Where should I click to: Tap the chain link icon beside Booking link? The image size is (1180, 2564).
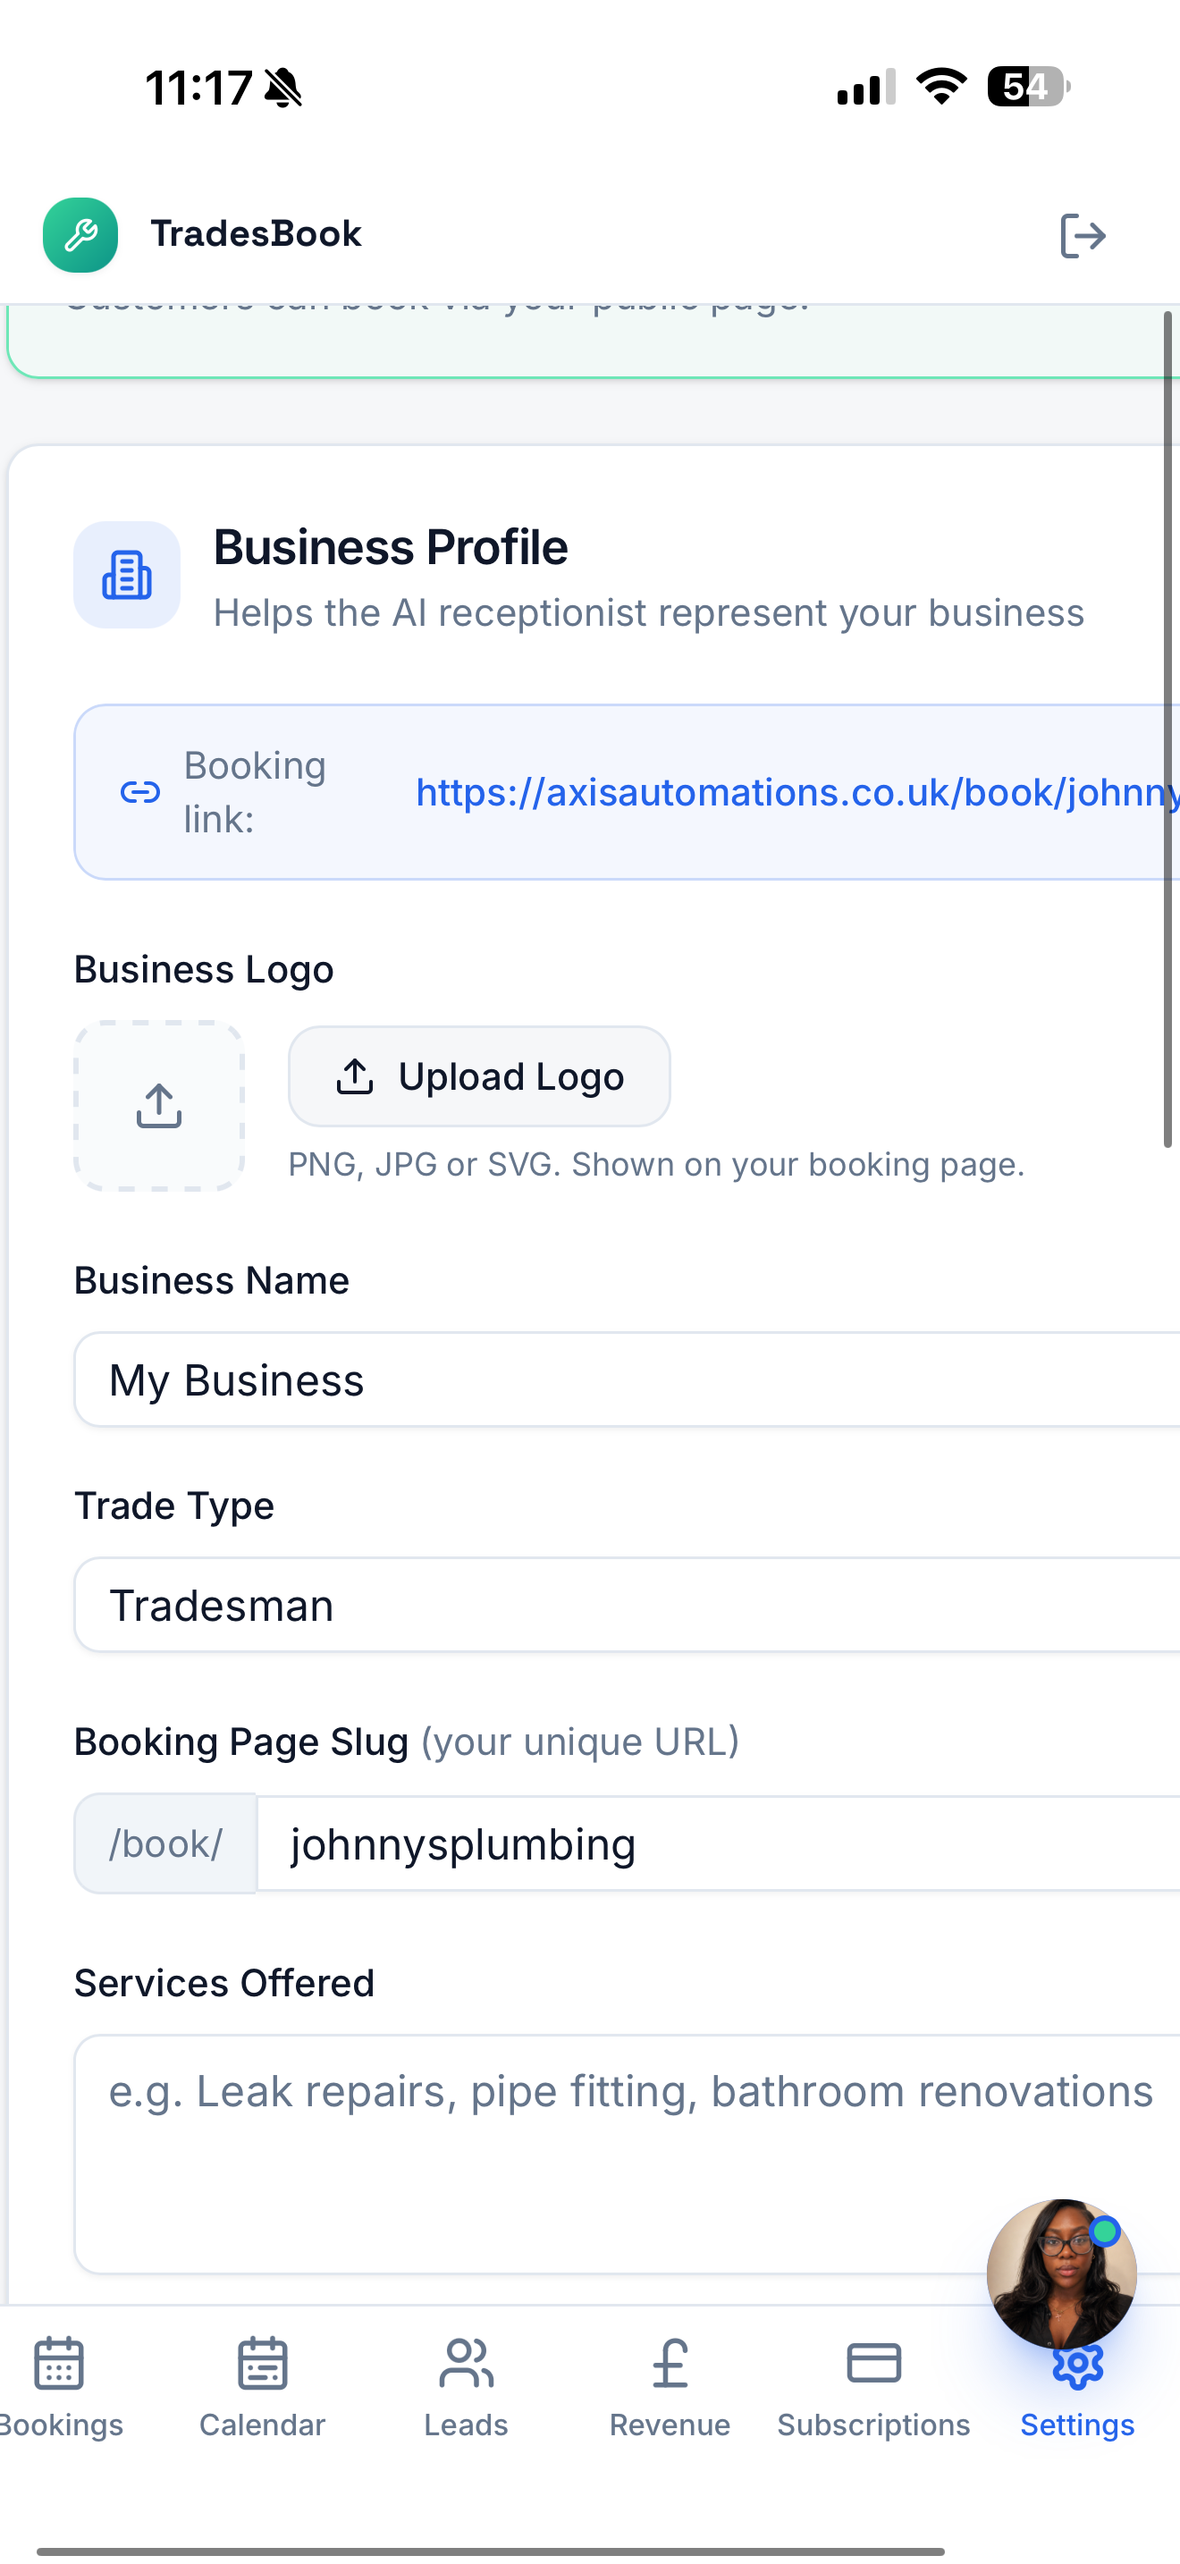coord(140,792)
